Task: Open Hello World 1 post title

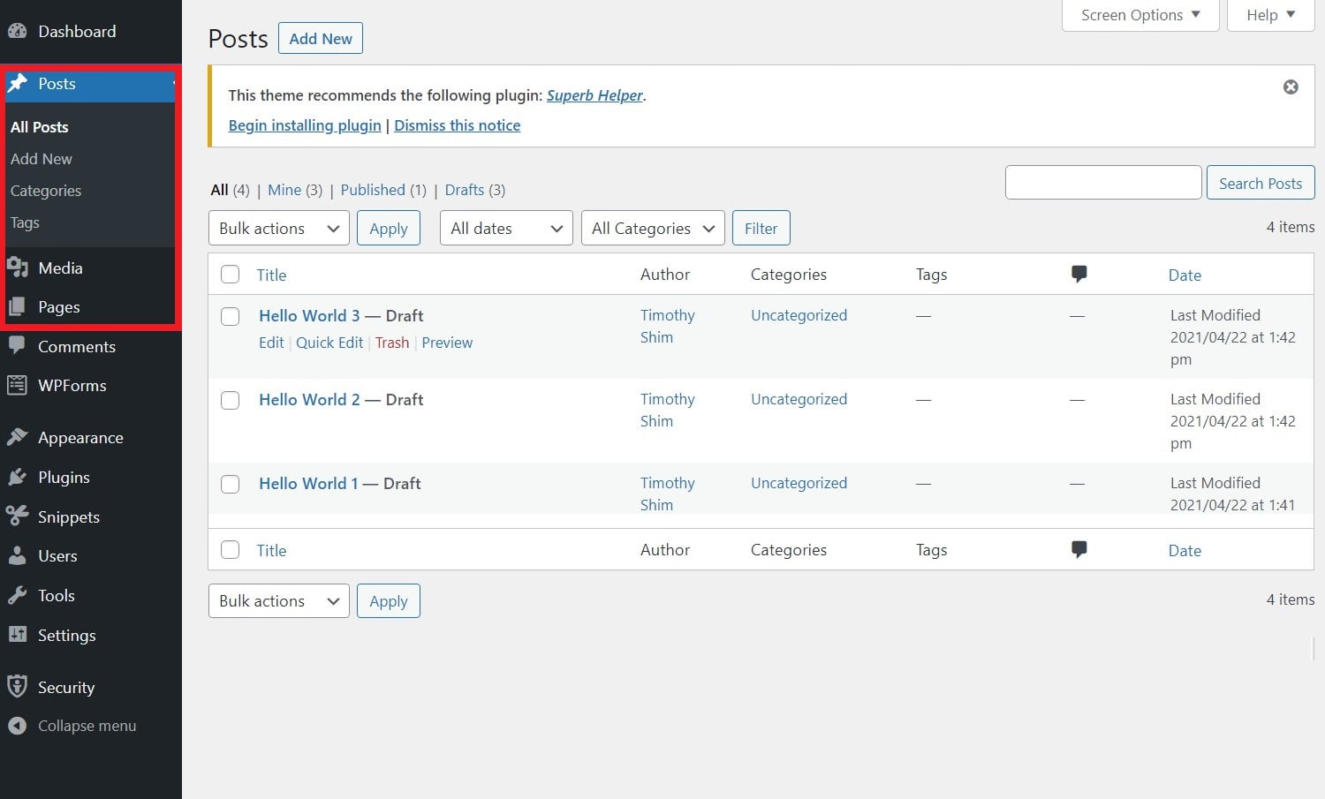Action: [x=308, y=483]
